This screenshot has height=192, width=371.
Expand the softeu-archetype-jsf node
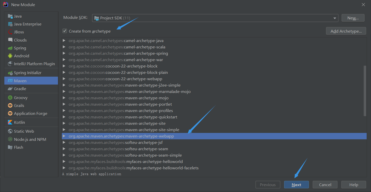(64, 142)
